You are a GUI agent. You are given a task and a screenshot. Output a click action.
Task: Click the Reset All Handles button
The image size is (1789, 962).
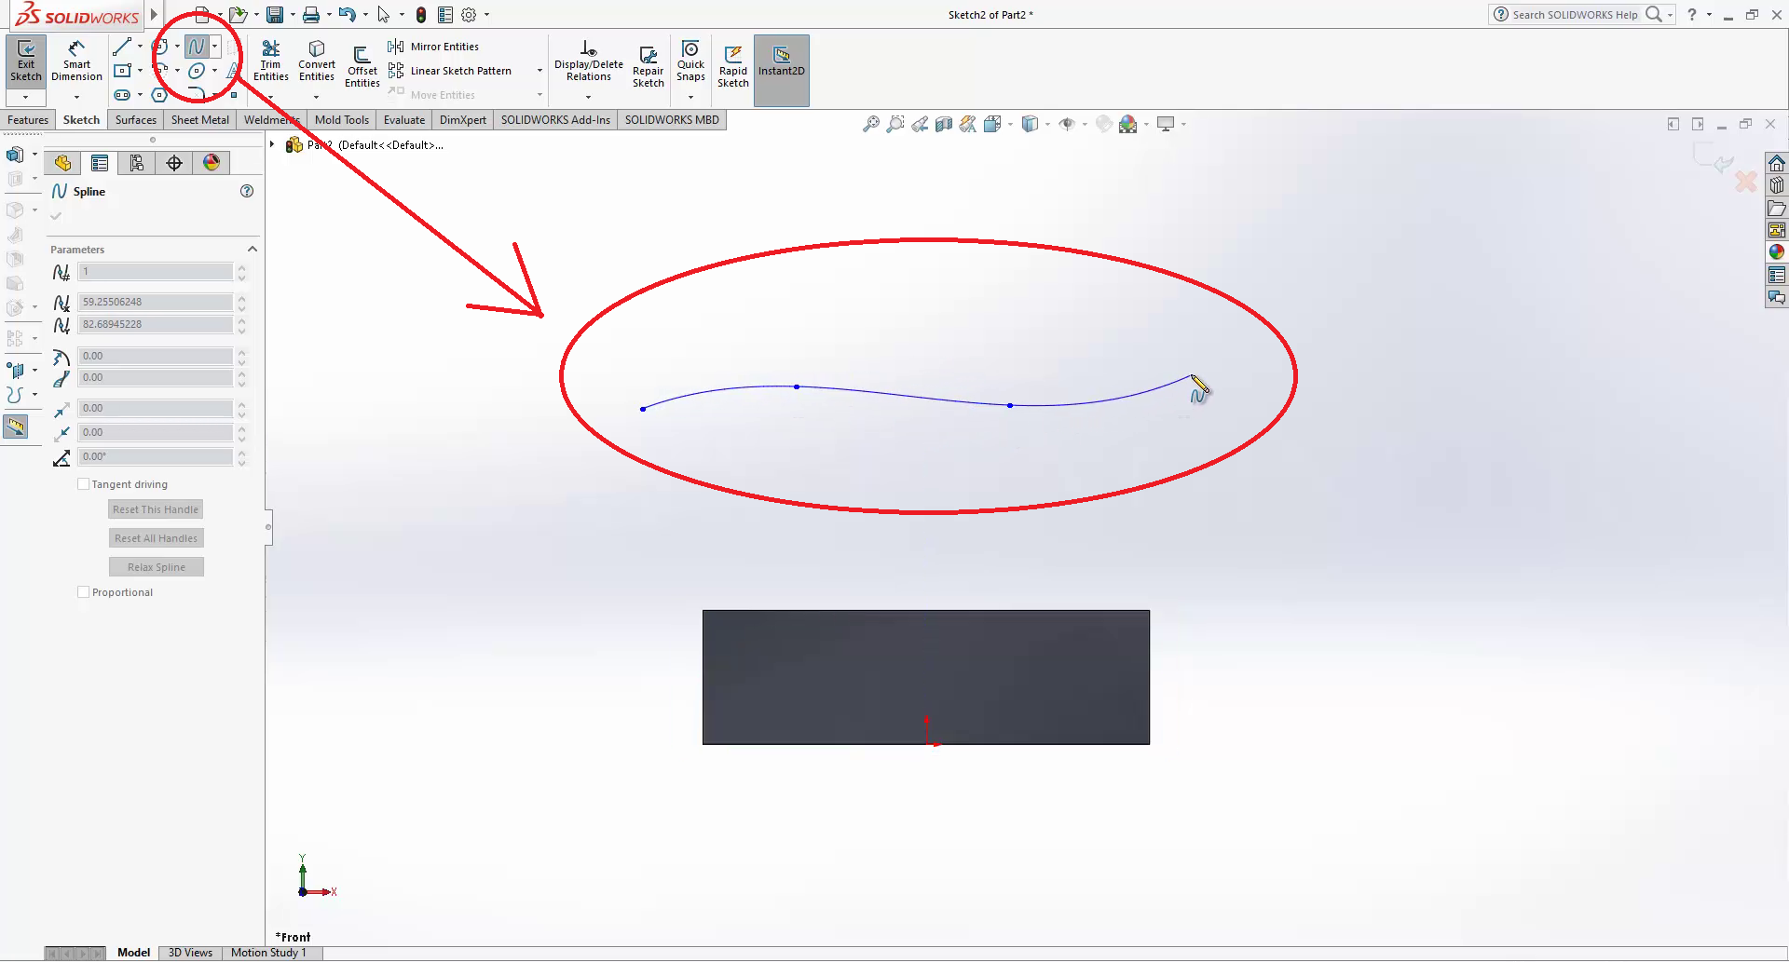point(157,538)
